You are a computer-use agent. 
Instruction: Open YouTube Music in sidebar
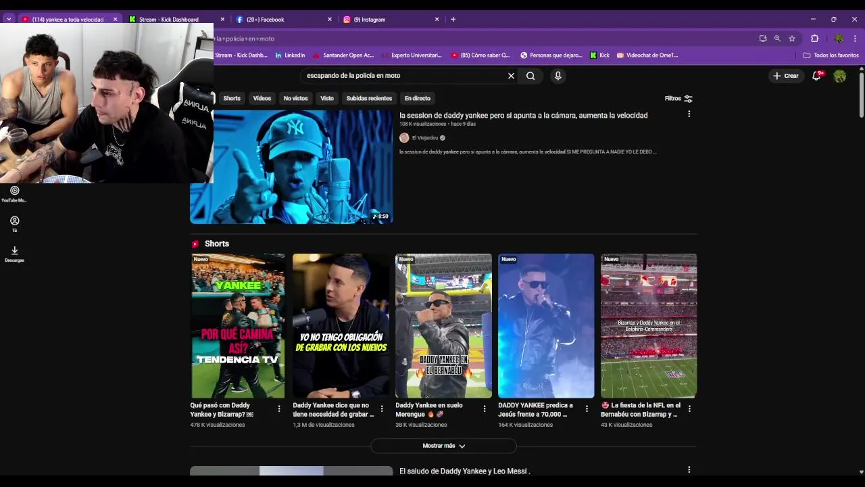click(x=14, y=194)
